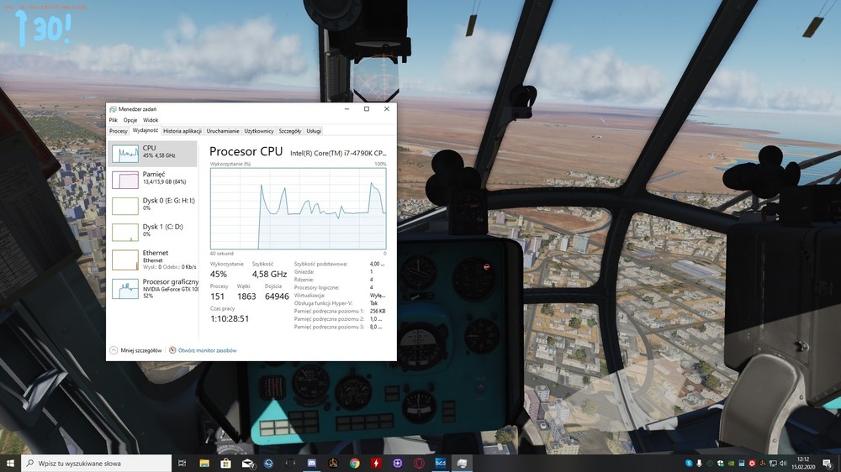Screen dimensions: 841x472
Task: Open the black headphones app on taskbar
Action: point(290,463)
